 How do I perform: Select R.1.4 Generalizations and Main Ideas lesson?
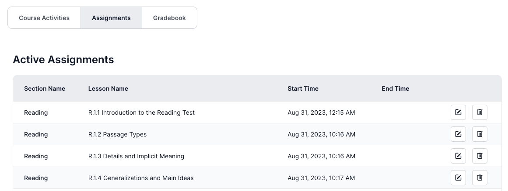coord(140,178)
